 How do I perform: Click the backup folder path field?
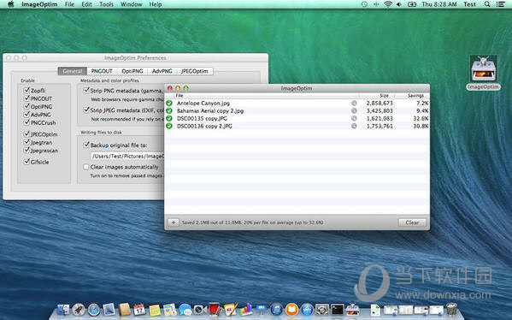[x=127, y=157]
